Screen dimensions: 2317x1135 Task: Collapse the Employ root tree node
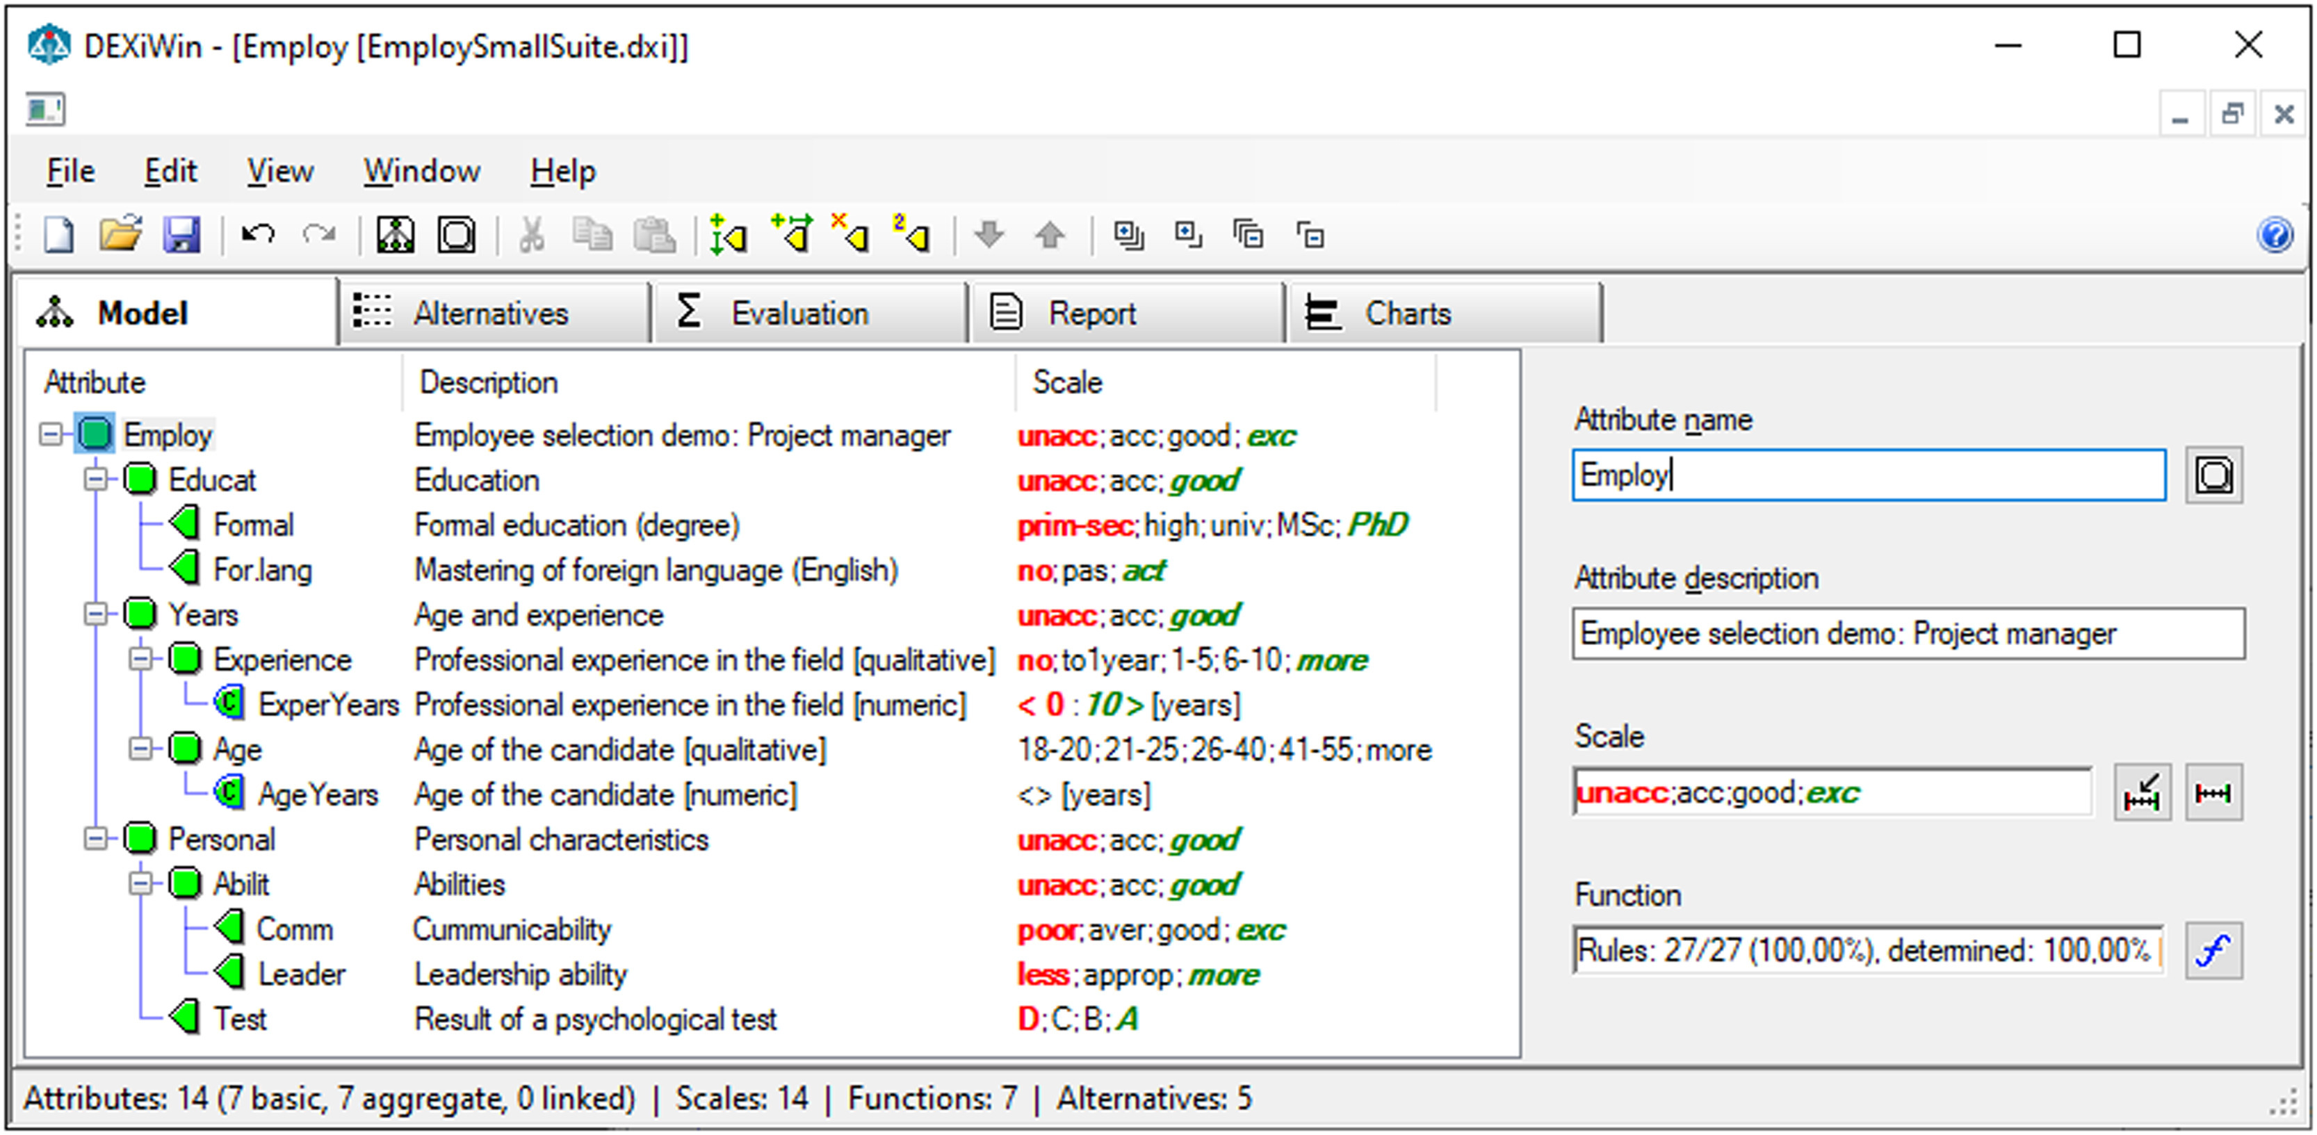tap(51, 435)
